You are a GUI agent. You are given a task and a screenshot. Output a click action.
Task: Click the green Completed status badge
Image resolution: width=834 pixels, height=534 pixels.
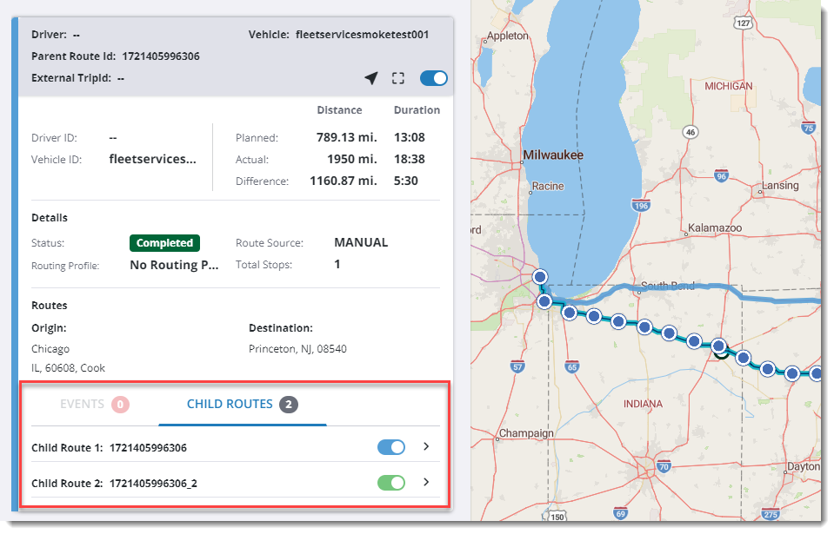point(165,243)
